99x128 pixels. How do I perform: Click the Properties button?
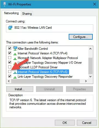pos(79,89)
